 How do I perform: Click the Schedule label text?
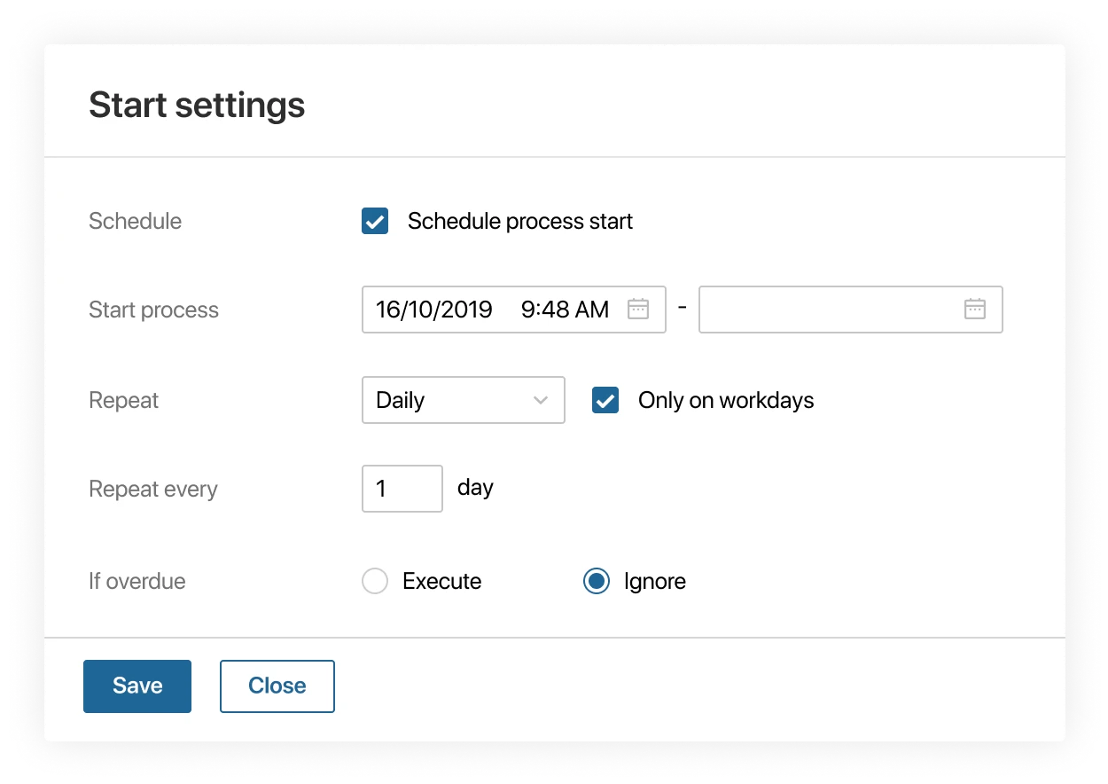[x=135, y=221]
